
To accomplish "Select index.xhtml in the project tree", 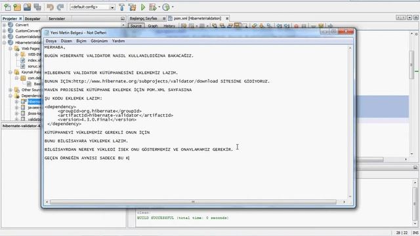I will (34, 60).
